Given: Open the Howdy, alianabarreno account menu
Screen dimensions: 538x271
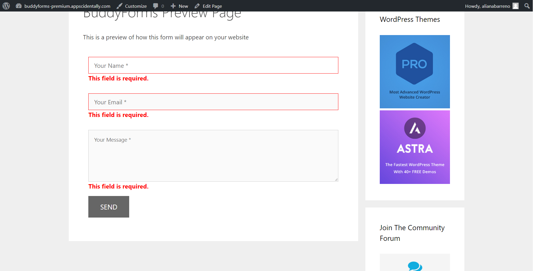Looking at the screenshot, I should coord(487,6).
